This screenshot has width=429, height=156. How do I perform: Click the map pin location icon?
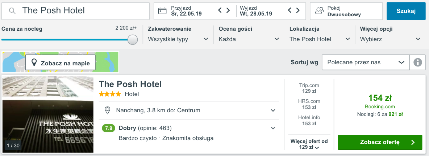coord(34,63)
